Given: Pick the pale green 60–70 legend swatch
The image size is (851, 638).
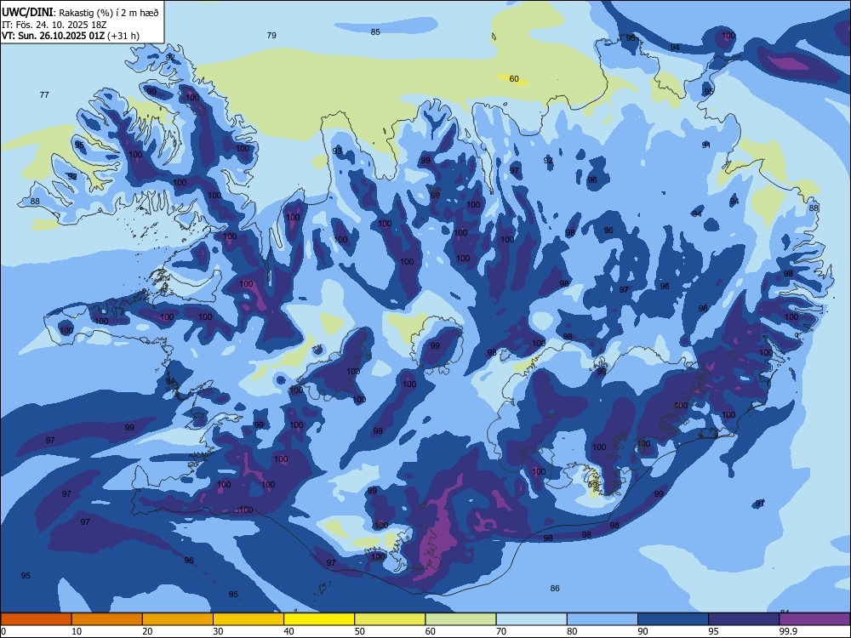Looking at the screenshot, I should (460, 619).
